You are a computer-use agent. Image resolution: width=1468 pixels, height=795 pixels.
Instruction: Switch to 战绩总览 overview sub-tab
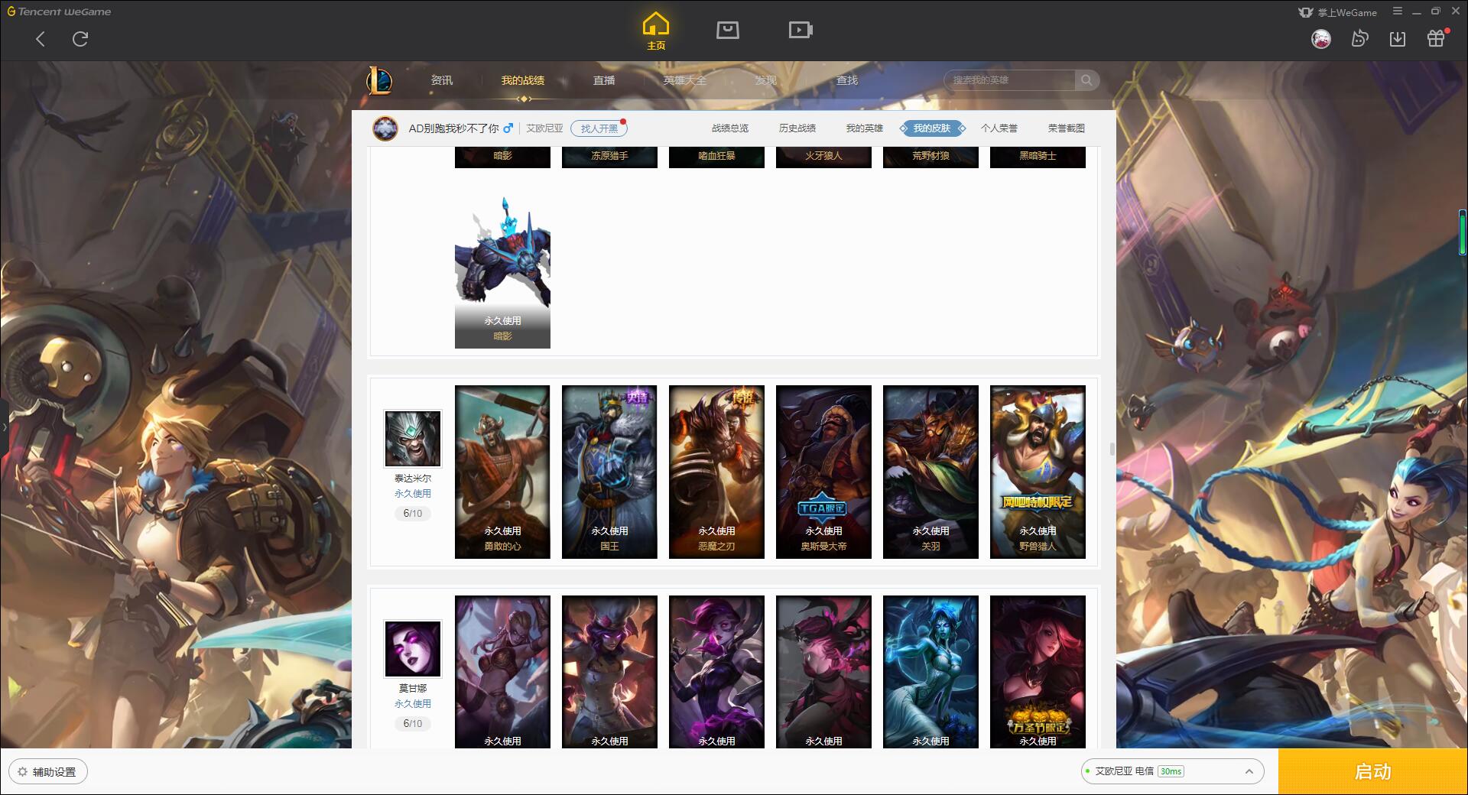(730, 128)
